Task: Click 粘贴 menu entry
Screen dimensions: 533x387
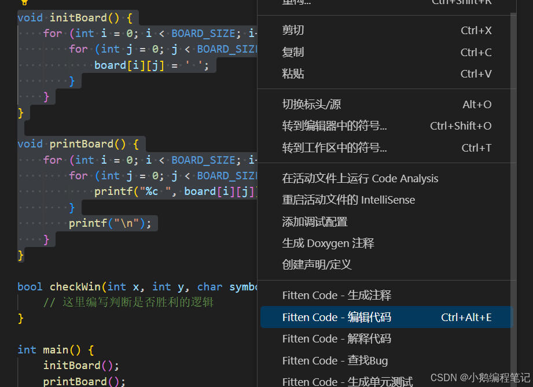Action: click(x=387, y=73)
